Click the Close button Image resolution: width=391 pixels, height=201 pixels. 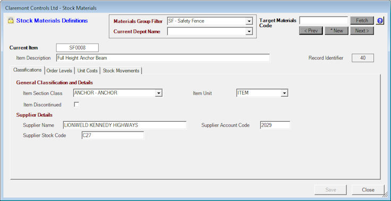[368, 190]
